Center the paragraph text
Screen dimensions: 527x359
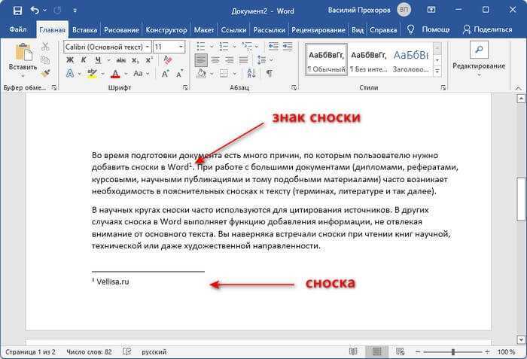coord(215,60)
